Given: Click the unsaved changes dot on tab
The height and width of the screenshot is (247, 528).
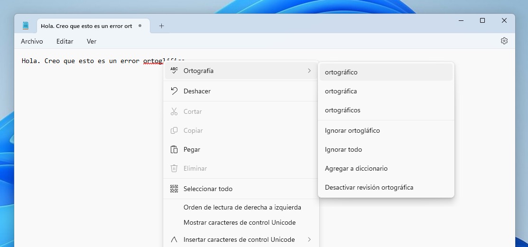Looking at the screenshot, I should pyautogui.click(x=140, y=26).
